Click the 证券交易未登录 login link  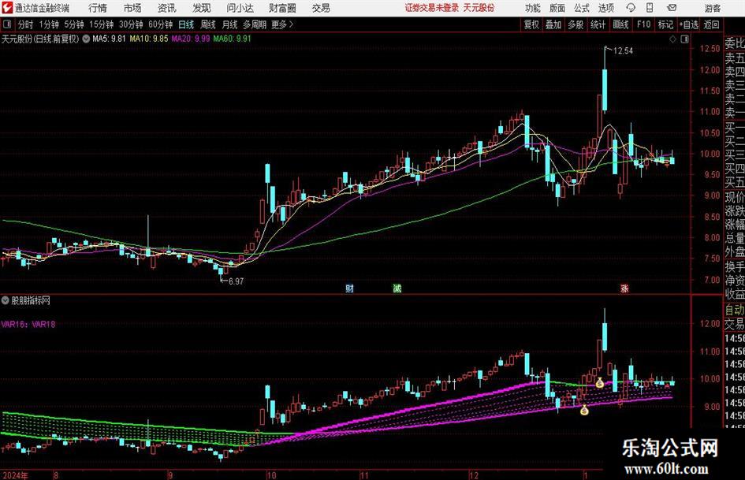(432, 8)
